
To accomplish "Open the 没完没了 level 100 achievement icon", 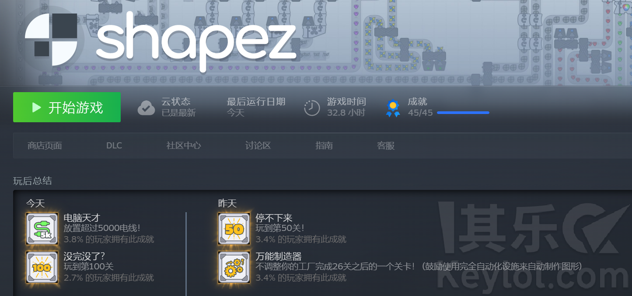I will tap(42, 267).
